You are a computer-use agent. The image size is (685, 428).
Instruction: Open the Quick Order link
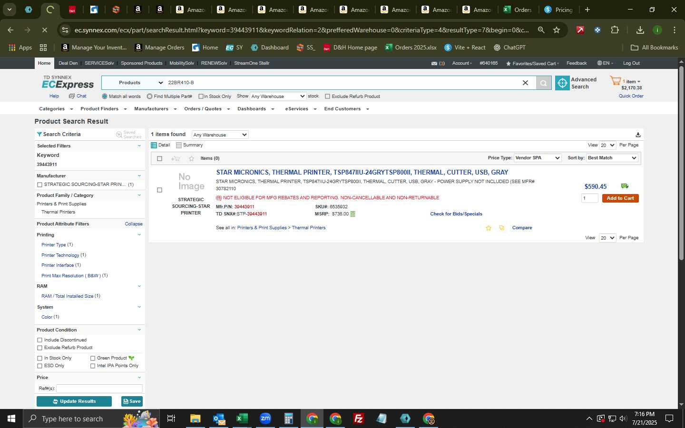(631, 96)
